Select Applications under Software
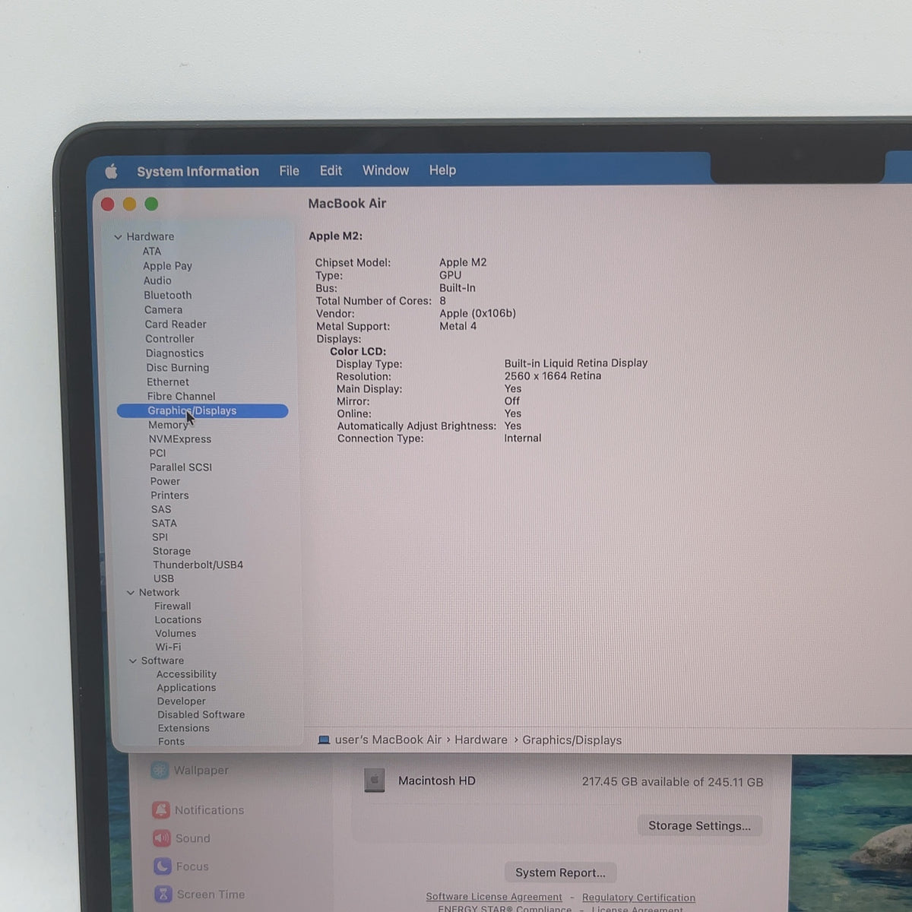 pos(186,689)
